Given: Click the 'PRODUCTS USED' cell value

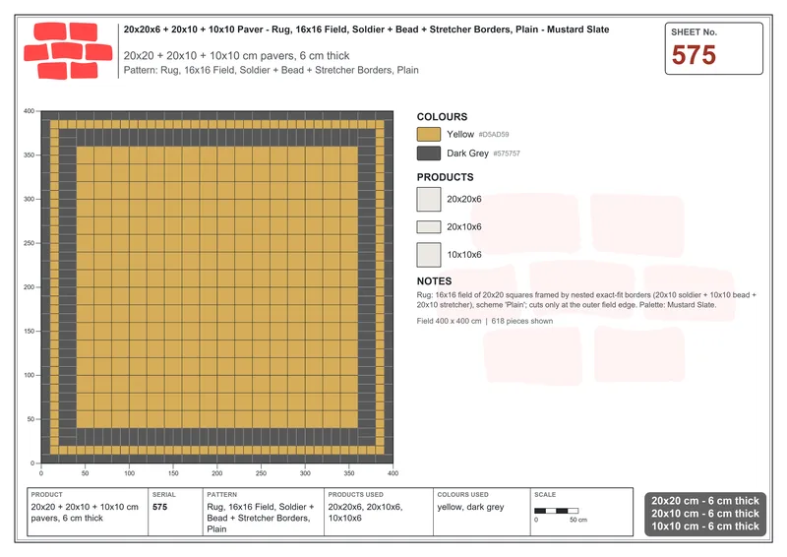Looking at the screenshot, I should pyautogui.click(x=365, y=513).
